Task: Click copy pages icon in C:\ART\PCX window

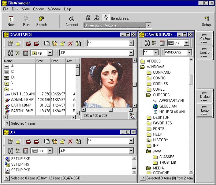Action: (x=47, y=44)
